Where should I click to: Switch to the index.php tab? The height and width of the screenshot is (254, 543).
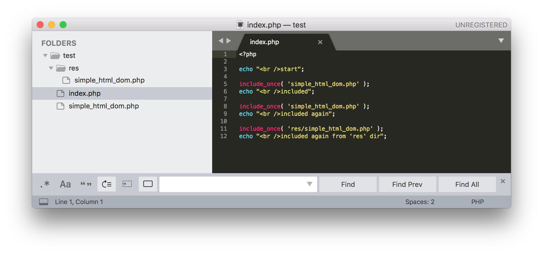[264, 42]
